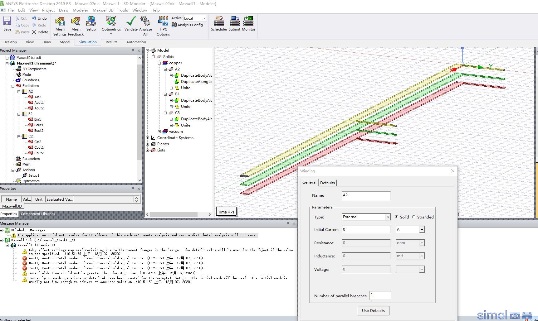This screenshot has width=538, height=321.
Task: Select Boundaries in Project Manager
Action: pyautogui.click(x=31, y=80)
